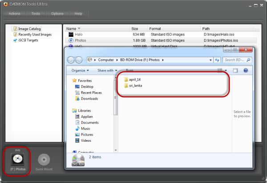Click the Pictures library icon
This screenshot has height=183, width=267.
(x=77, y=135)
